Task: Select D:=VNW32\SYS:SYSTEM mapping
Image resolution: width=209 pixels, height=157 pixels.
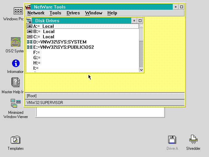Action: (83, 42)
